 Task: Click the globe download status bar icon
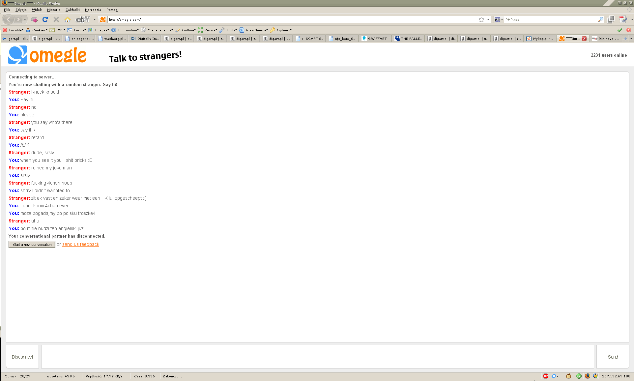(595, 376)
